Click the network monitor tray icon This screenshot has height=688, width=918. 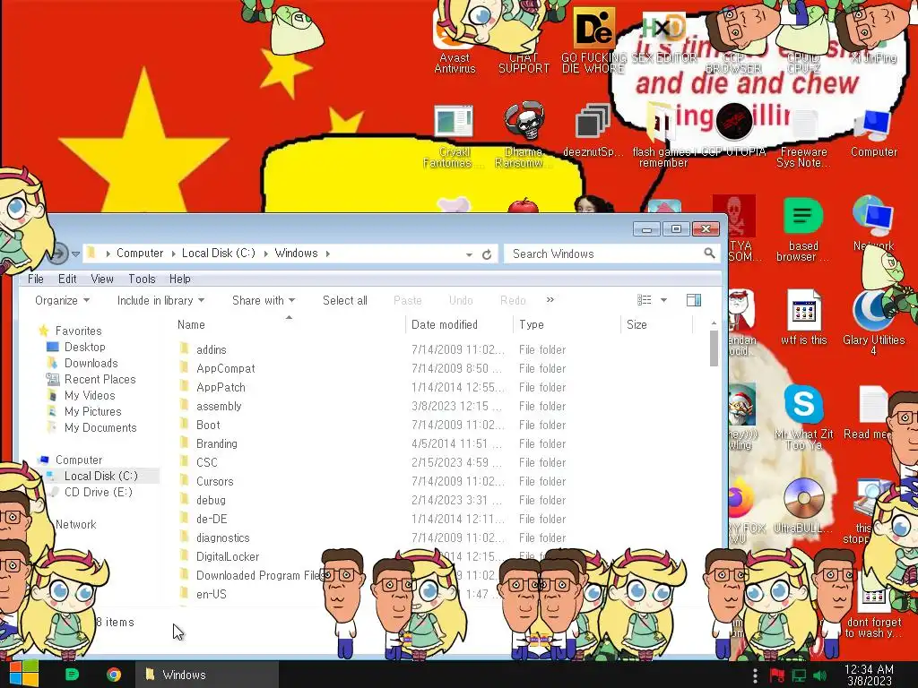tap(799, 675)
